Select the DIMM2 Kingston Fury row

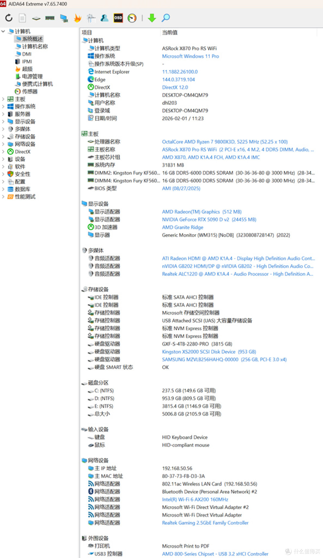tap(199, 173)
